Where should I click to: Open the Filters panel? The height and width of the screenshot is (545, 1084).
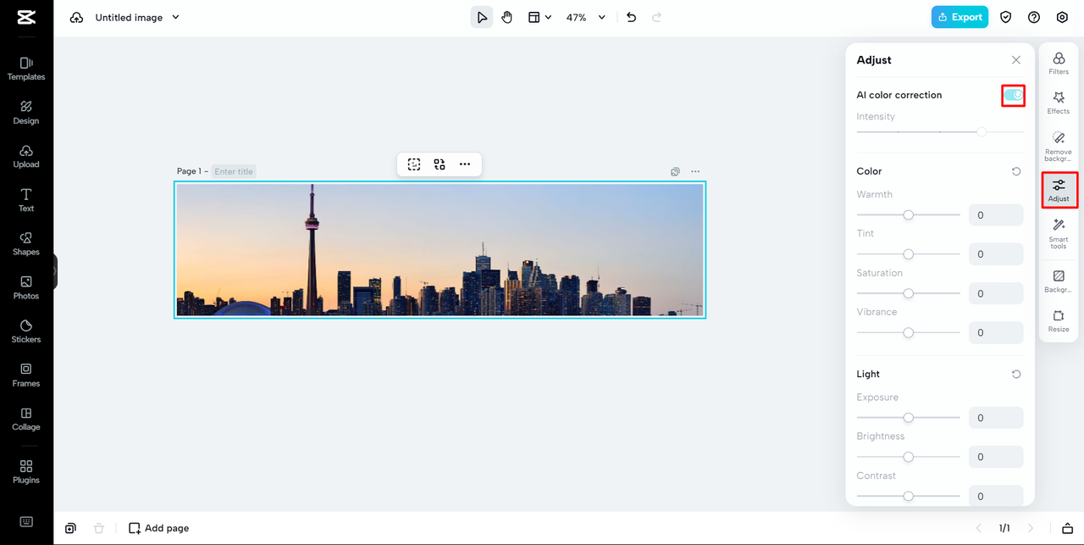(x=1059, y=63)
